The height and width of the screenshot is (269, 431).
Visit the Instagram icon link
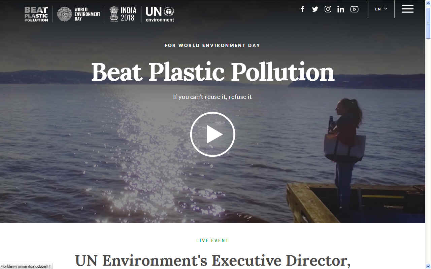pyautogui.click(x=328, y=9)
